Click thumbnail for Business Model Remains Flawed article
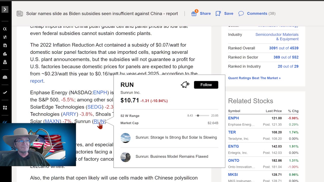 click(x=125, y=157)
